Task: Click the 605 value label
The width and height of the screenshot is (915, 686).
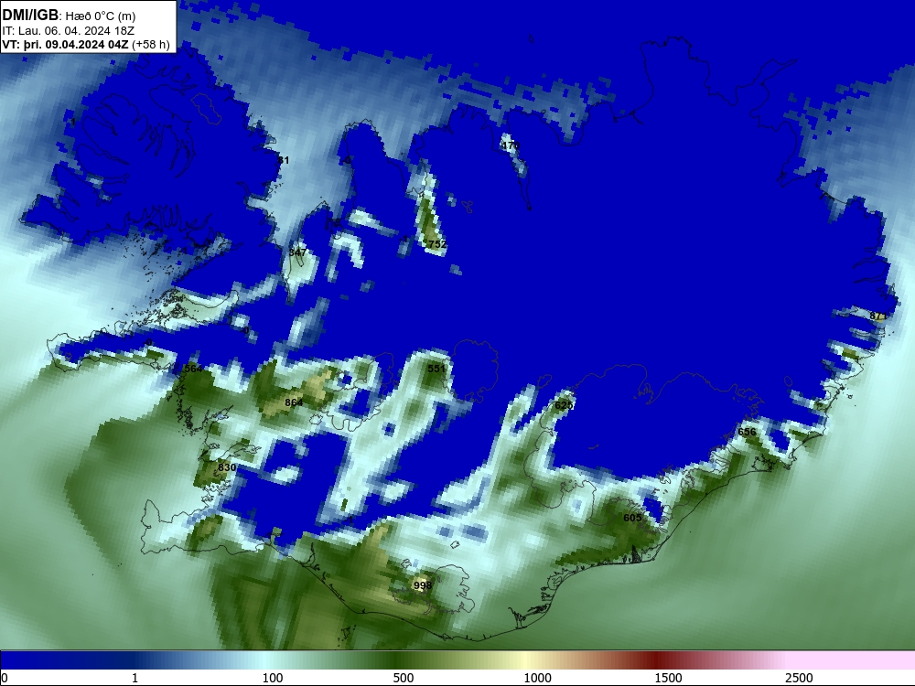Action: pos(632,518)
